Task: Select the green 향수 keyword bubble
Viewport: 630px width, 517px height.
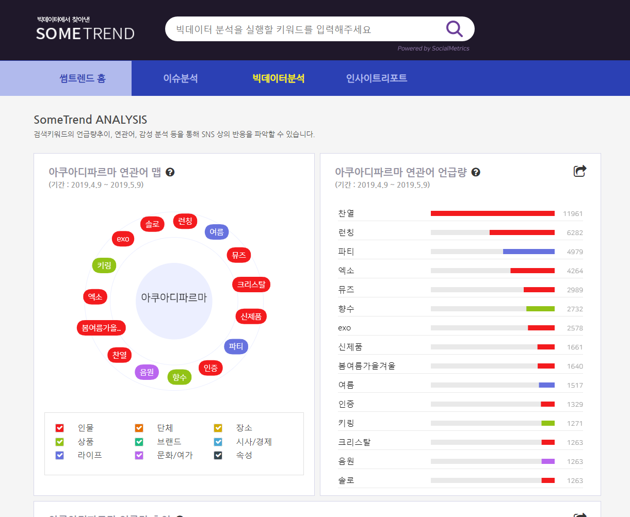Action: tap(180, 377)
